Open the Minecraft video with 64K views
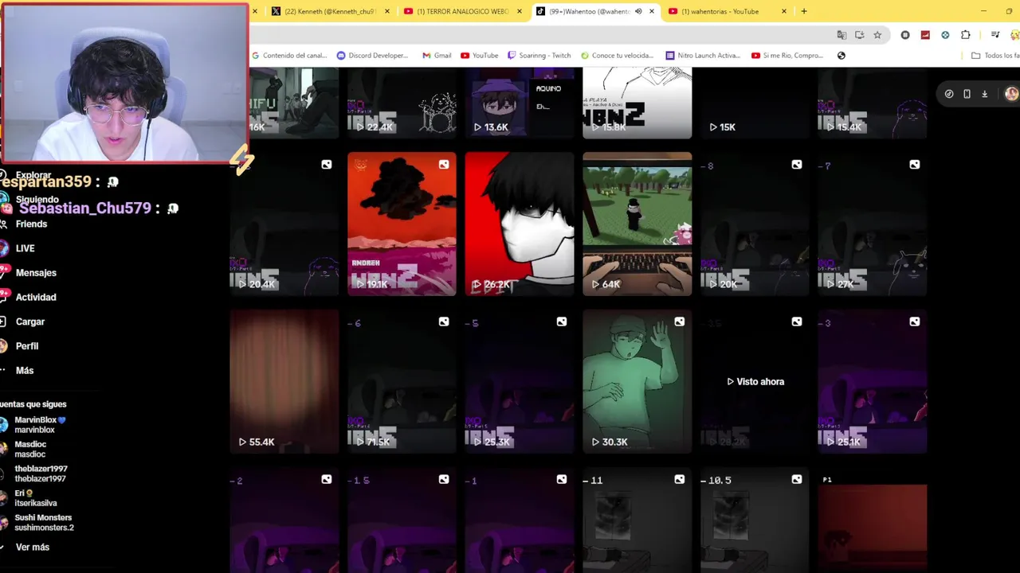This screenshot has height=573, width=1020. (637, 224)
